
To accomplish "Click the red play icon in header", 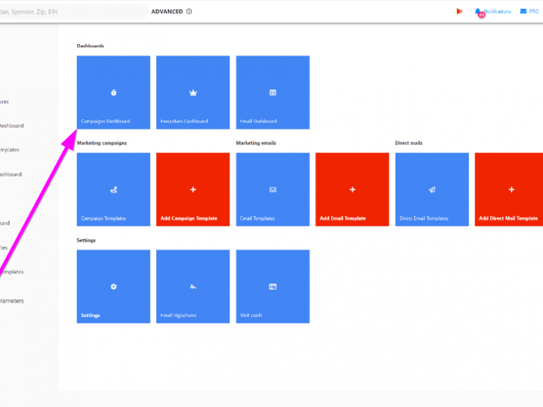I will pyautogui.click(x=460, y=12).
